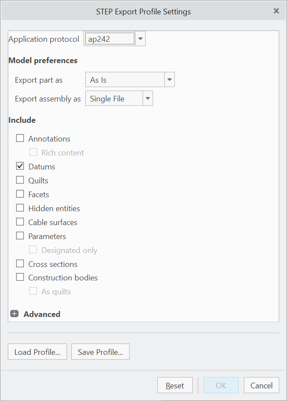The width and height of the screenshot is (287, 401).
Task: Click the Save Profile button
Action: pyautogui.click(x=100, y=352)
